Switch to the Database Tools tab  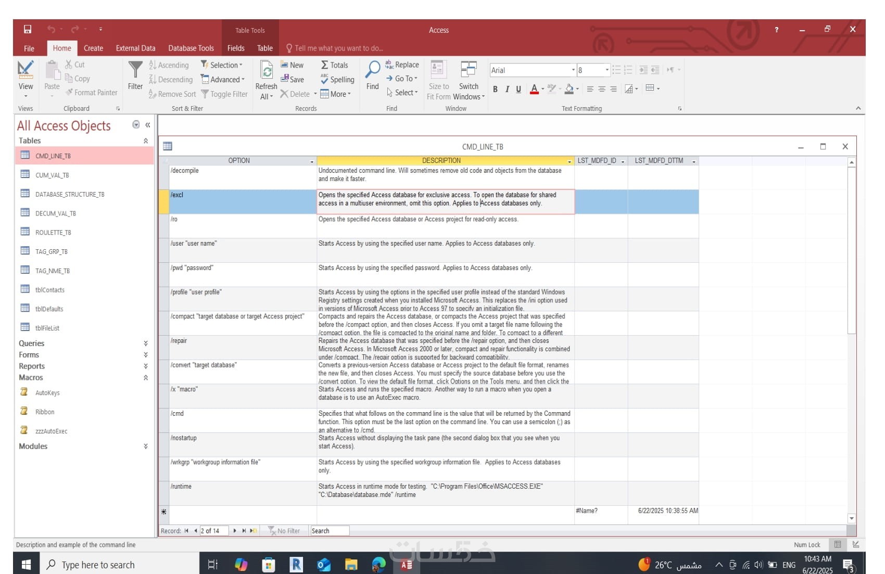tap(191, 48)
